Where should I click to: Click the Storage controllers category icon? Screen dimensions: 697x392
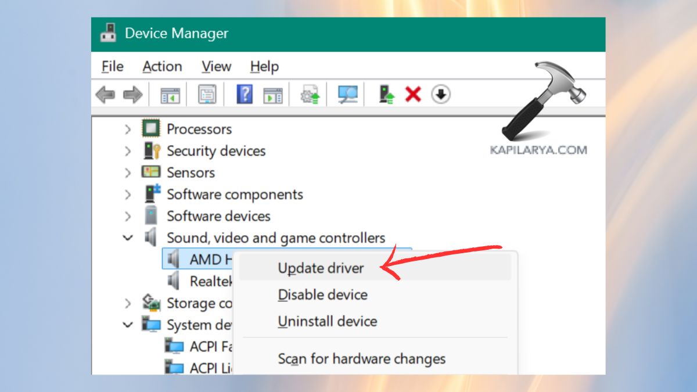coord(151,303)
